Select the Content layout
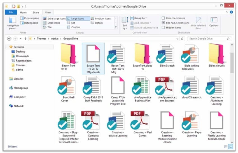Image resolution: width=238 pixels, height=153 pixels. click(x=74, y=27)
